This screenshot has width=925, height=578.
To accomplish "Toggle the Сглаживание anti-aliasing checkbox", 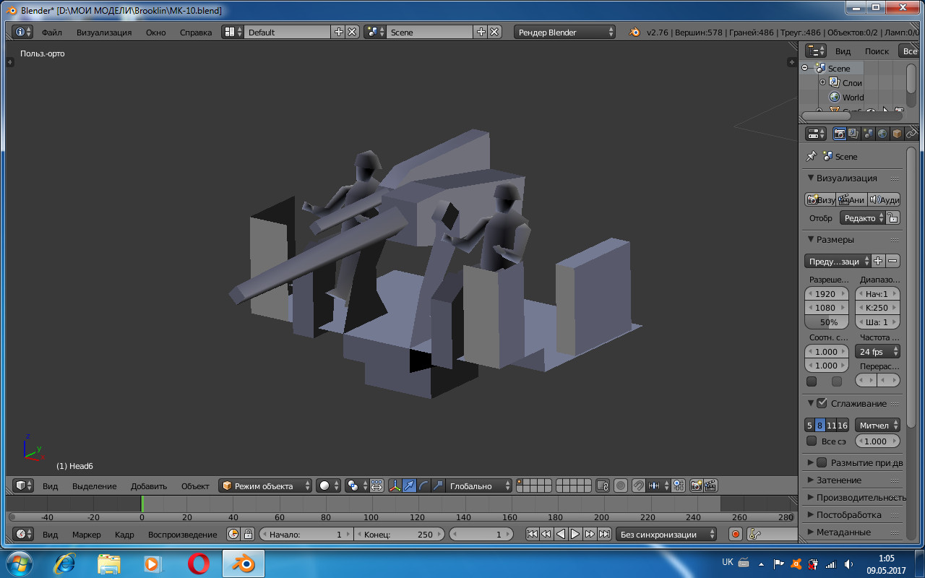I will [822, 403].
